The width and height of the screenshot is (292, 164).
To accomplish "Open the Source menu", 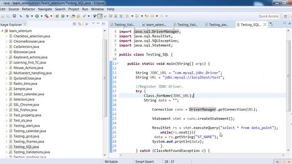I will pyautogui.click(x=13, y=9).
